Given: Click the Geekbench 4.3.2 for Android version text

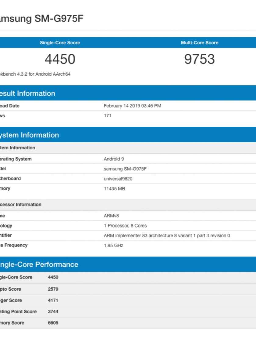Looking at the screenshot, I should (x=35, y=74).
